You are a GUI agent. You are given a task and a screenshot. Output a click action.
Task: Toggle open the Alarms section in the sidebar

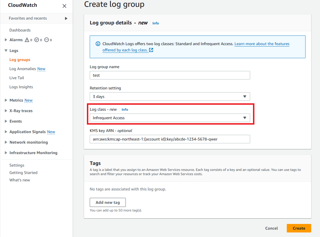pos(5,40)
